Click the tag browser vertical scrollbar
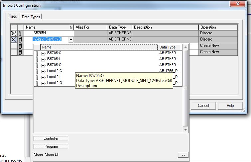The height and width of the screenshot is (162, 251). [x=185, y=100]
